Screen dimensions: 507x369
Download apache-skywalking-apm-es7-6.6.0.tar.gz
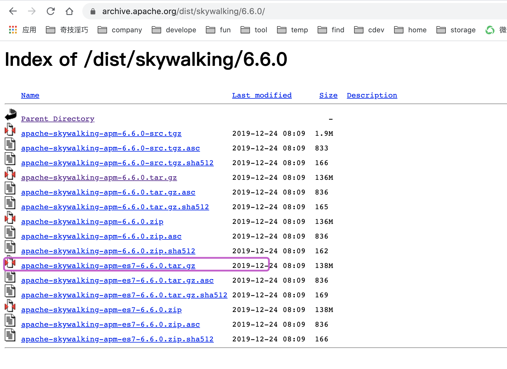point(108,266)
